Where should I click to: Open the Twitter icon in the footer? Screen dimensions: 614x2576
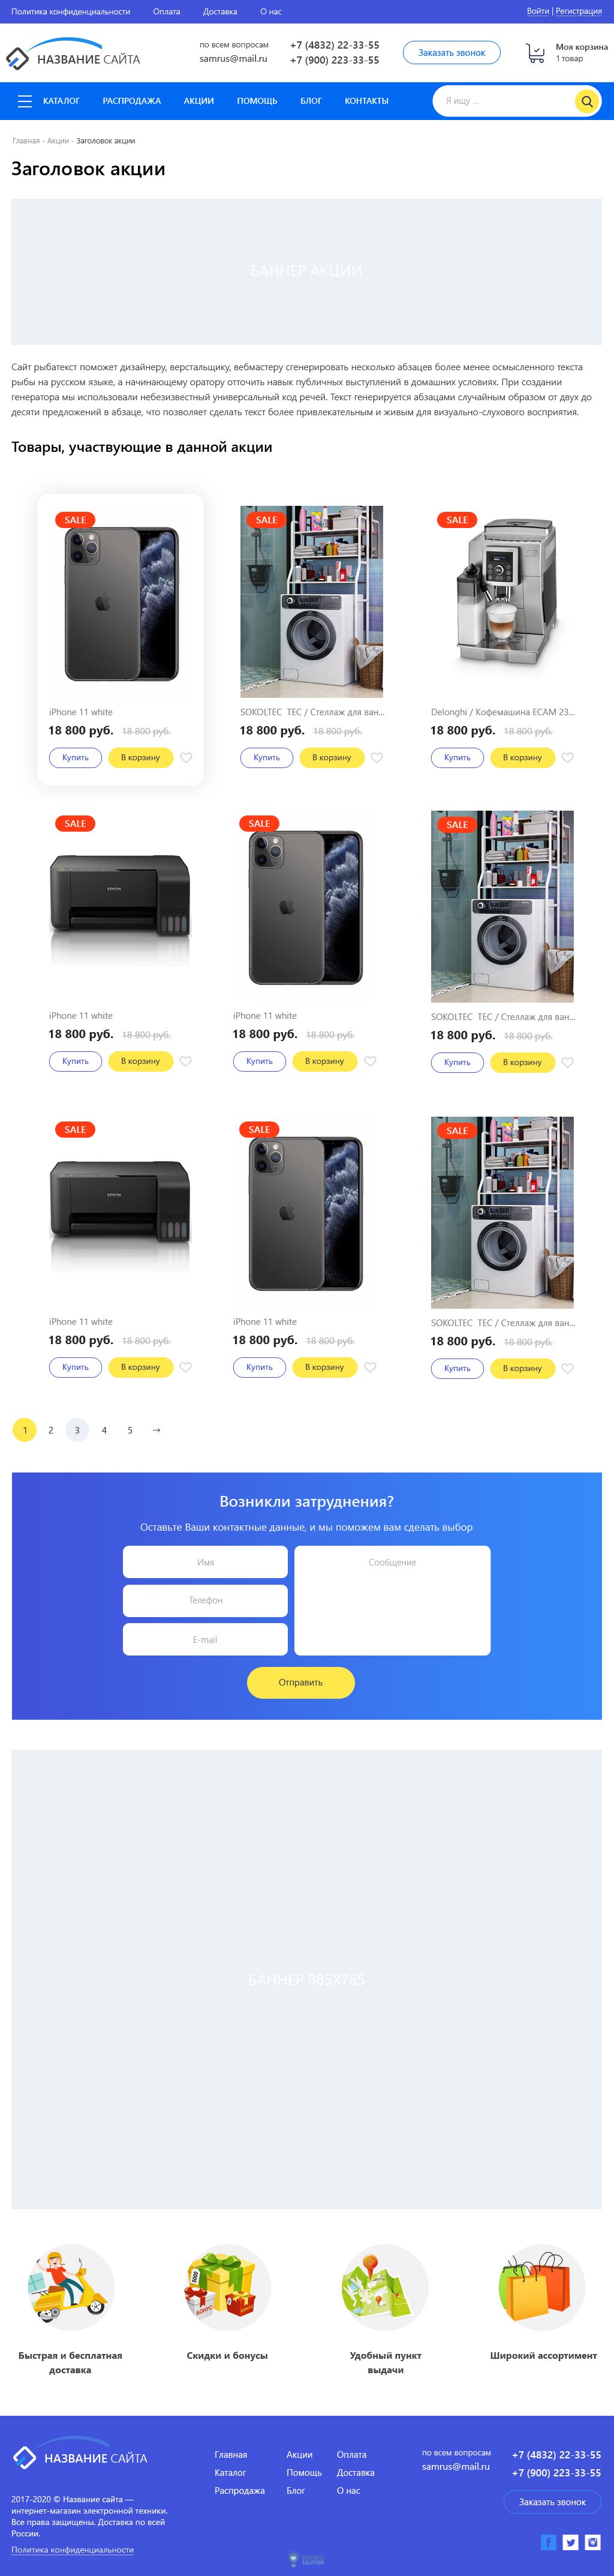(571, 2541)
